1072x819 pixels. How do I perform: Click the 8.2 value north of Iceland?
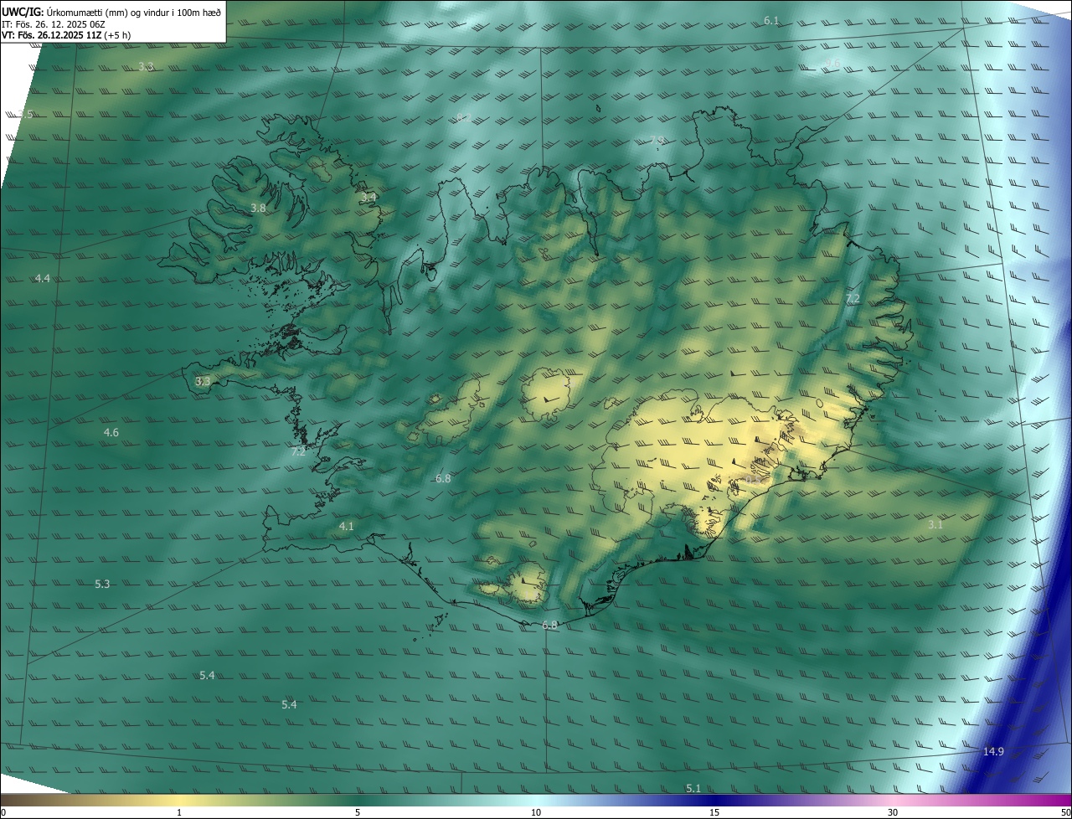463,117
